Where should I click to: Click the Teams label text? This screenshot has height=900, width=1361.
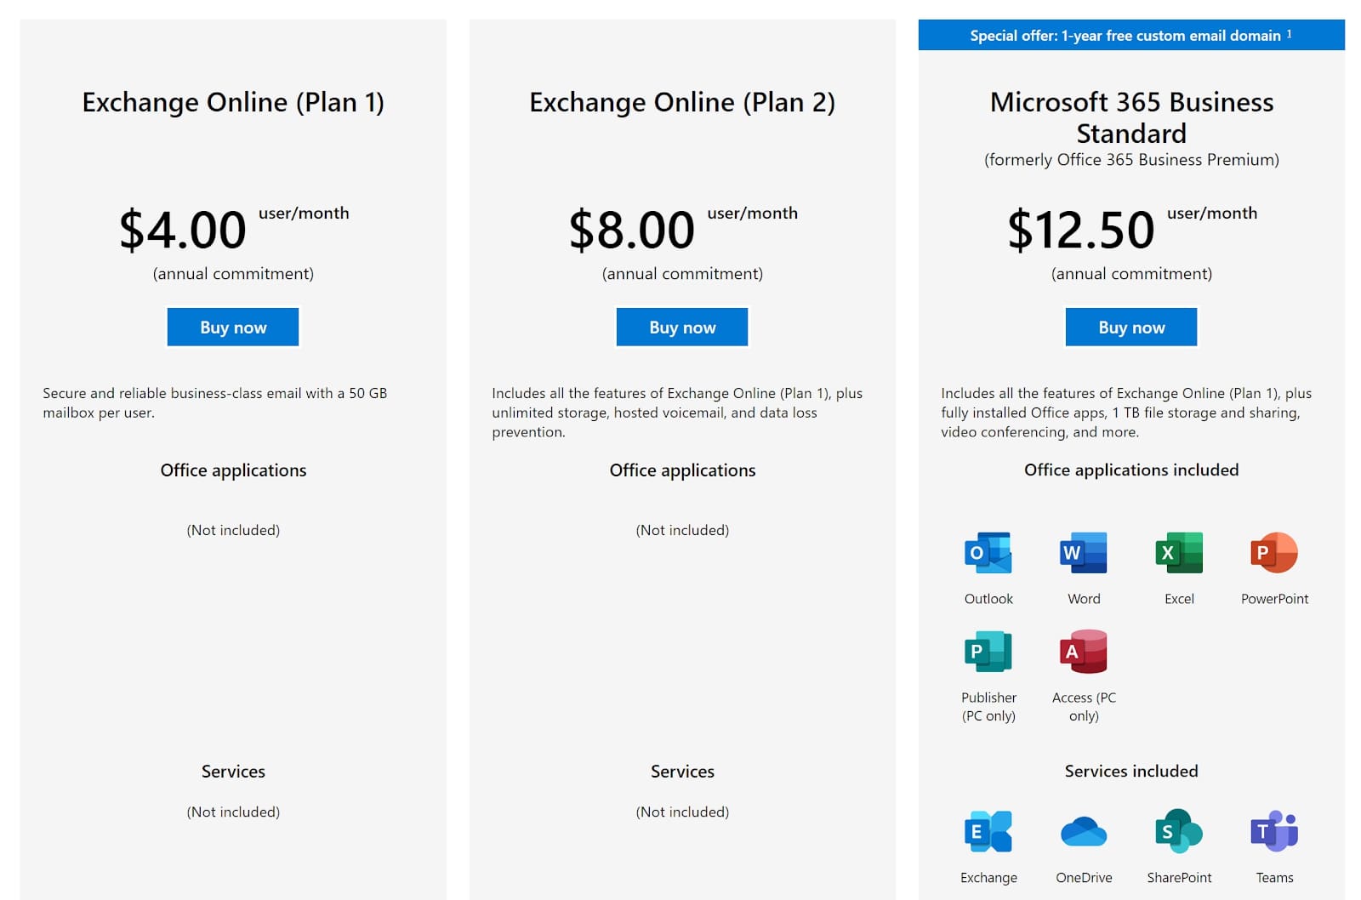point(1274,878)
